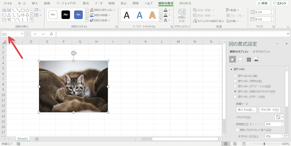Open テクスチャ(U) texture dropdown

point(279,117)
